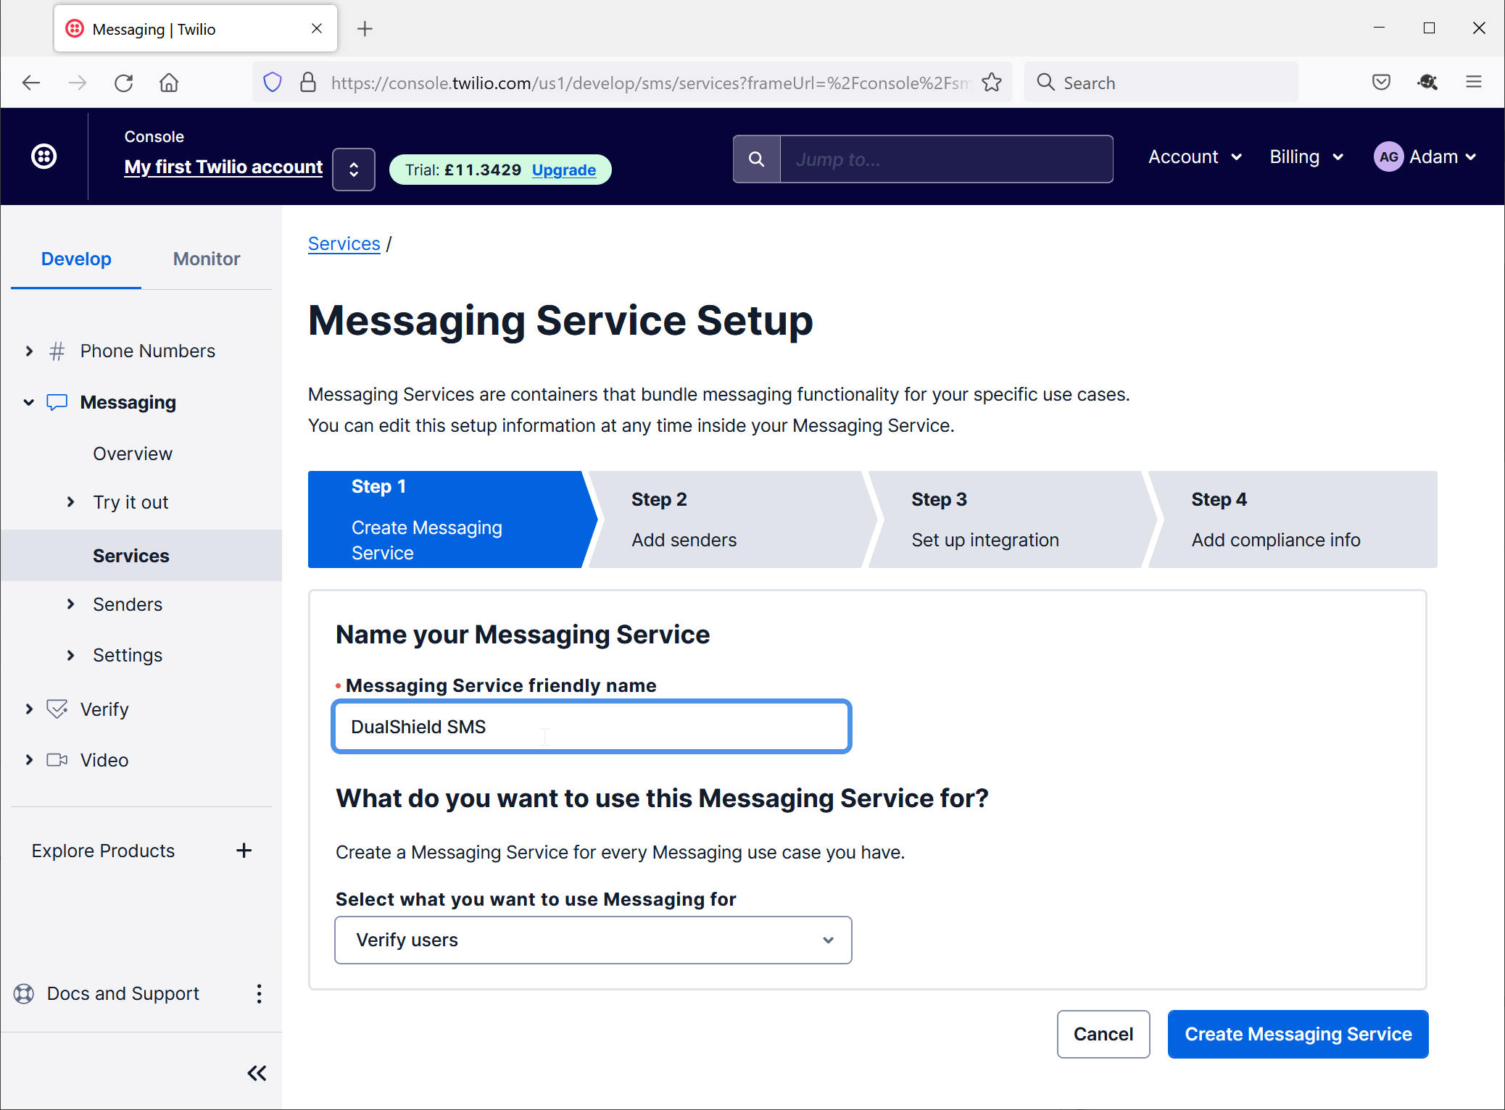Open the Firefox hamburger menu
This screenshot has width=1505, height=1110.
[x=1474, y=83]
